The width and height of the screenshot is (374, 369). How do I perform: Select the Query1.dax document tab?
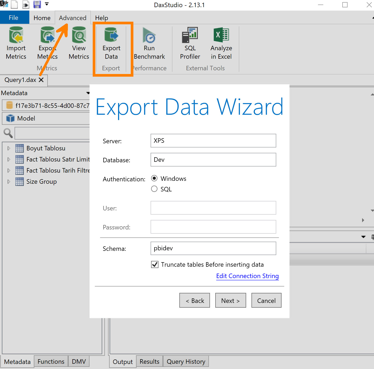[20, 80]
